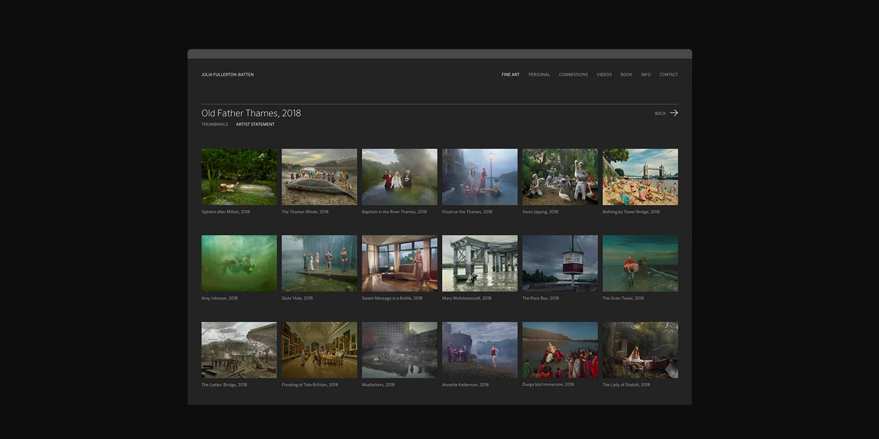
Task: Switch to Thumbnails view
Action: point(214,124)
